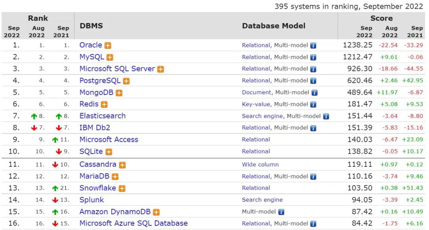Click the plus icon next to SQLite

coord(109,152)
